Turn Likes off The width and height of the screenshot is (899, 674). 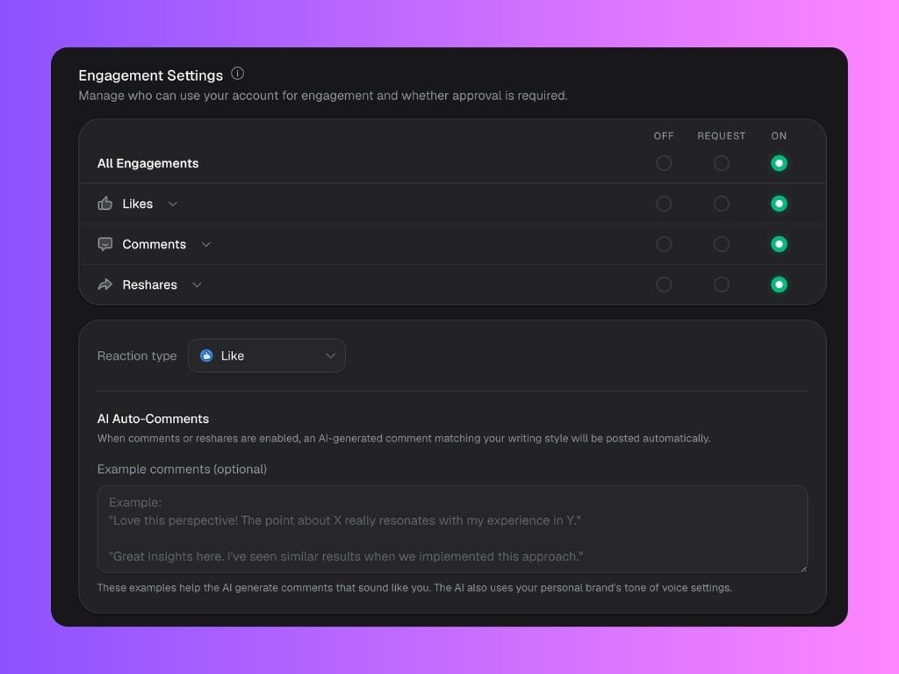pyautogui.click(x=664, y=204)
